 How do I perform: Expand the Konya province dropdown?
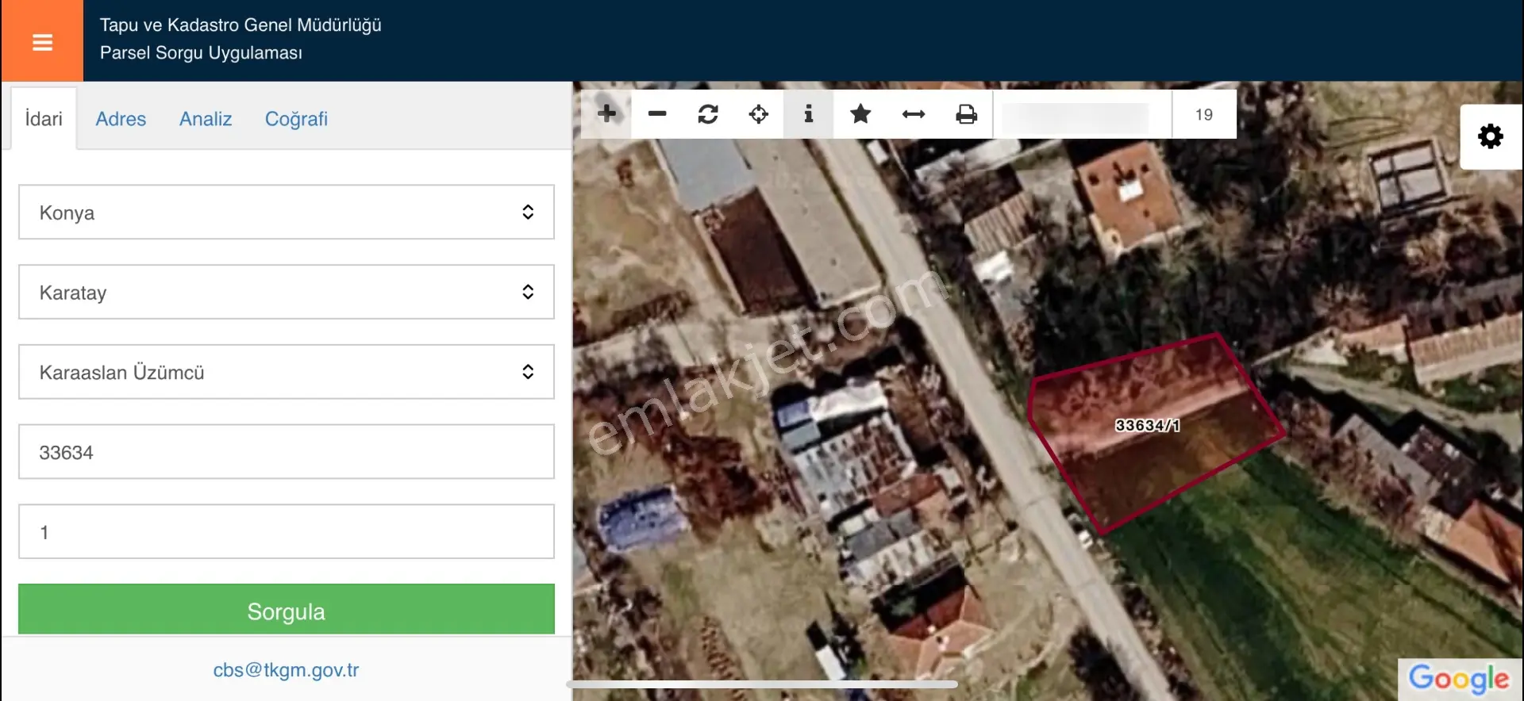pyautogui.click(x=287, y=213)
